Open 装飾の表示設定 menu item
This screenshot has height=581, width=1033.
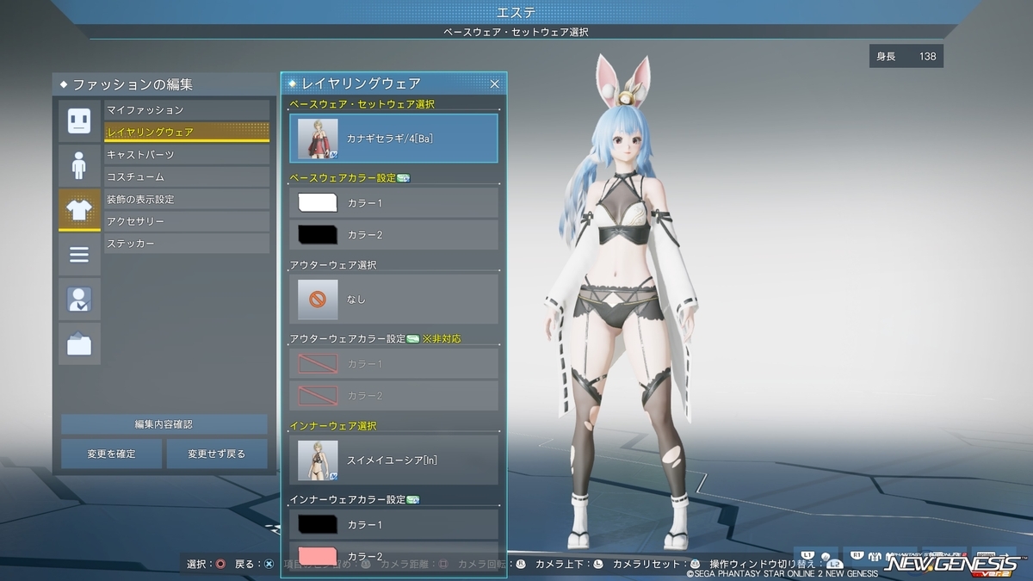187,200
